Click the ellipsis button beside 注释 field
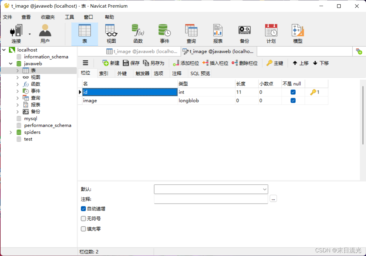 [273, 199]
